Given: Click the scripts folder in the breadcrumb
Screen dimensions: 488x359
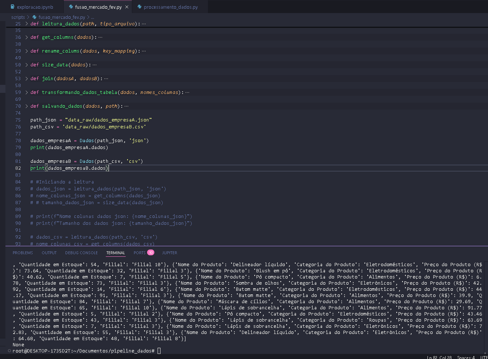Looking at the screenshot, I should tap(18, 17).
